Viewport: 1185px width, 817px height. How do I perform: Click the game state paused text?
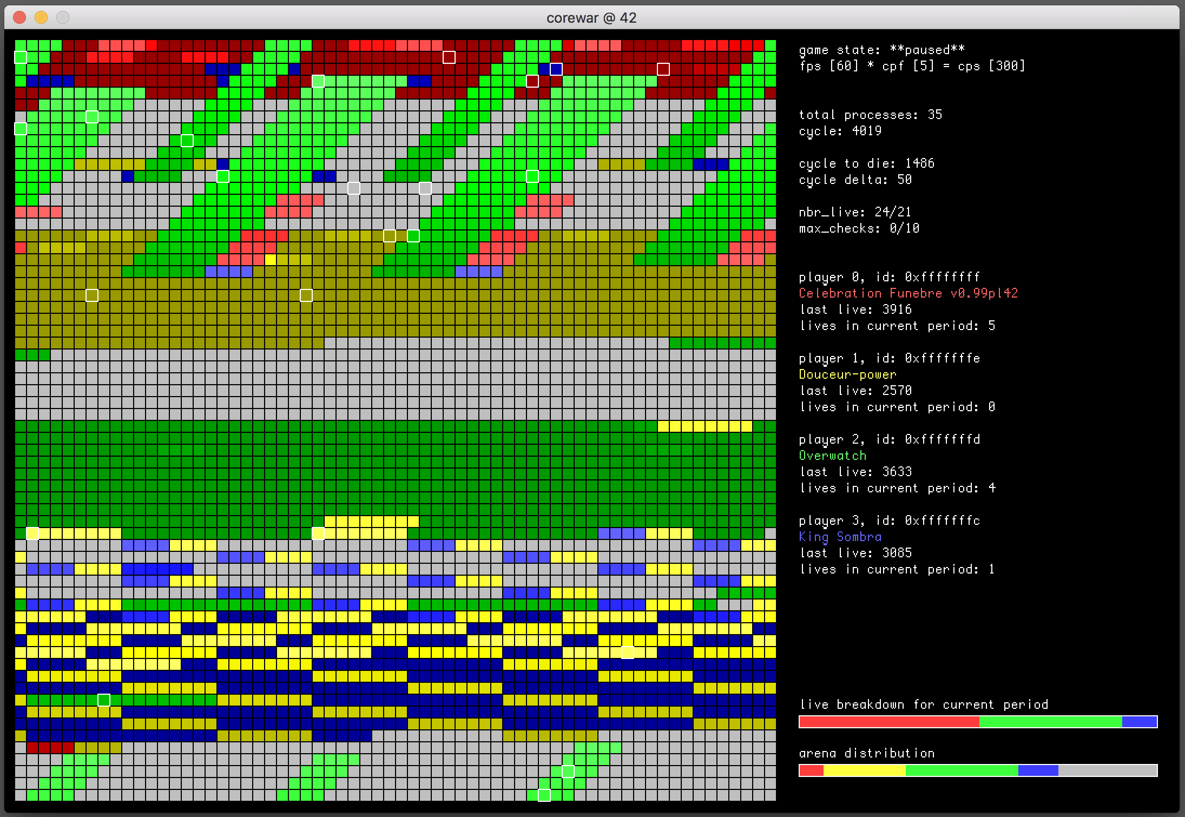[881, 50]
